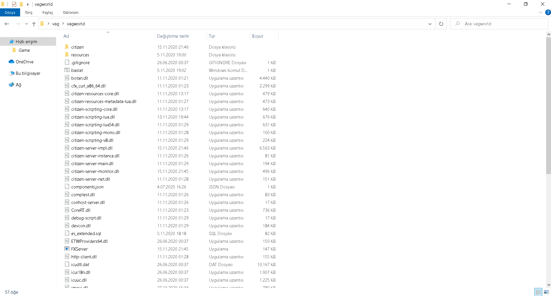Image resolution: width=551 pixels, height=296 pixels.
Task: Select the icudtl.dat file icon
Action: coord(67,264)
